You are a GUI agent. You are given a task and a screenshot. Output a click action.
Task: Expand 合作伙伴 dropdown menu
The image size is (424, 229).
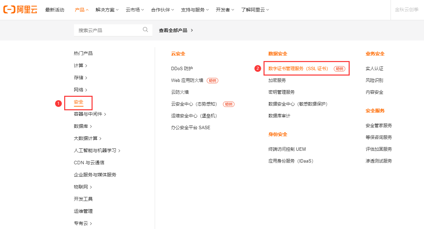[x=163, y=10]
